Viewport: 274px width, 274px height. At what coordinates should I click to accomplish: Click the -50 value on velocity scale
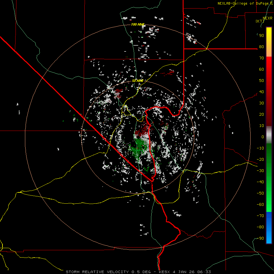click(x=260, y=193)
